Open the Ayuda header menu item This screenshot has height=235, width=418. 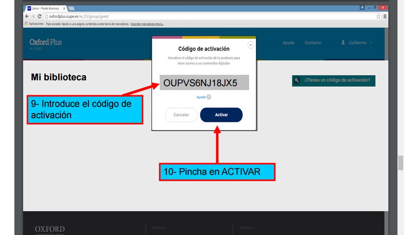[x=288, y=43]
